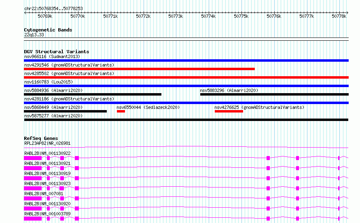
Task: Click the Cytogenetic Bands track title
Action: point(48,30)
